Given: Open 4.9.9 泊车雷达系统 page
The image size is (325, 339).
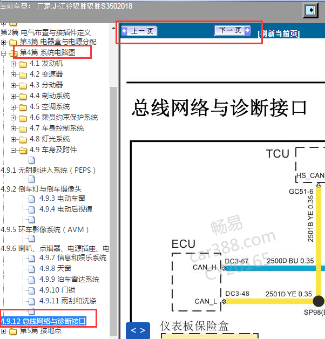Looking at the screenshot, I should coord(69,279).
